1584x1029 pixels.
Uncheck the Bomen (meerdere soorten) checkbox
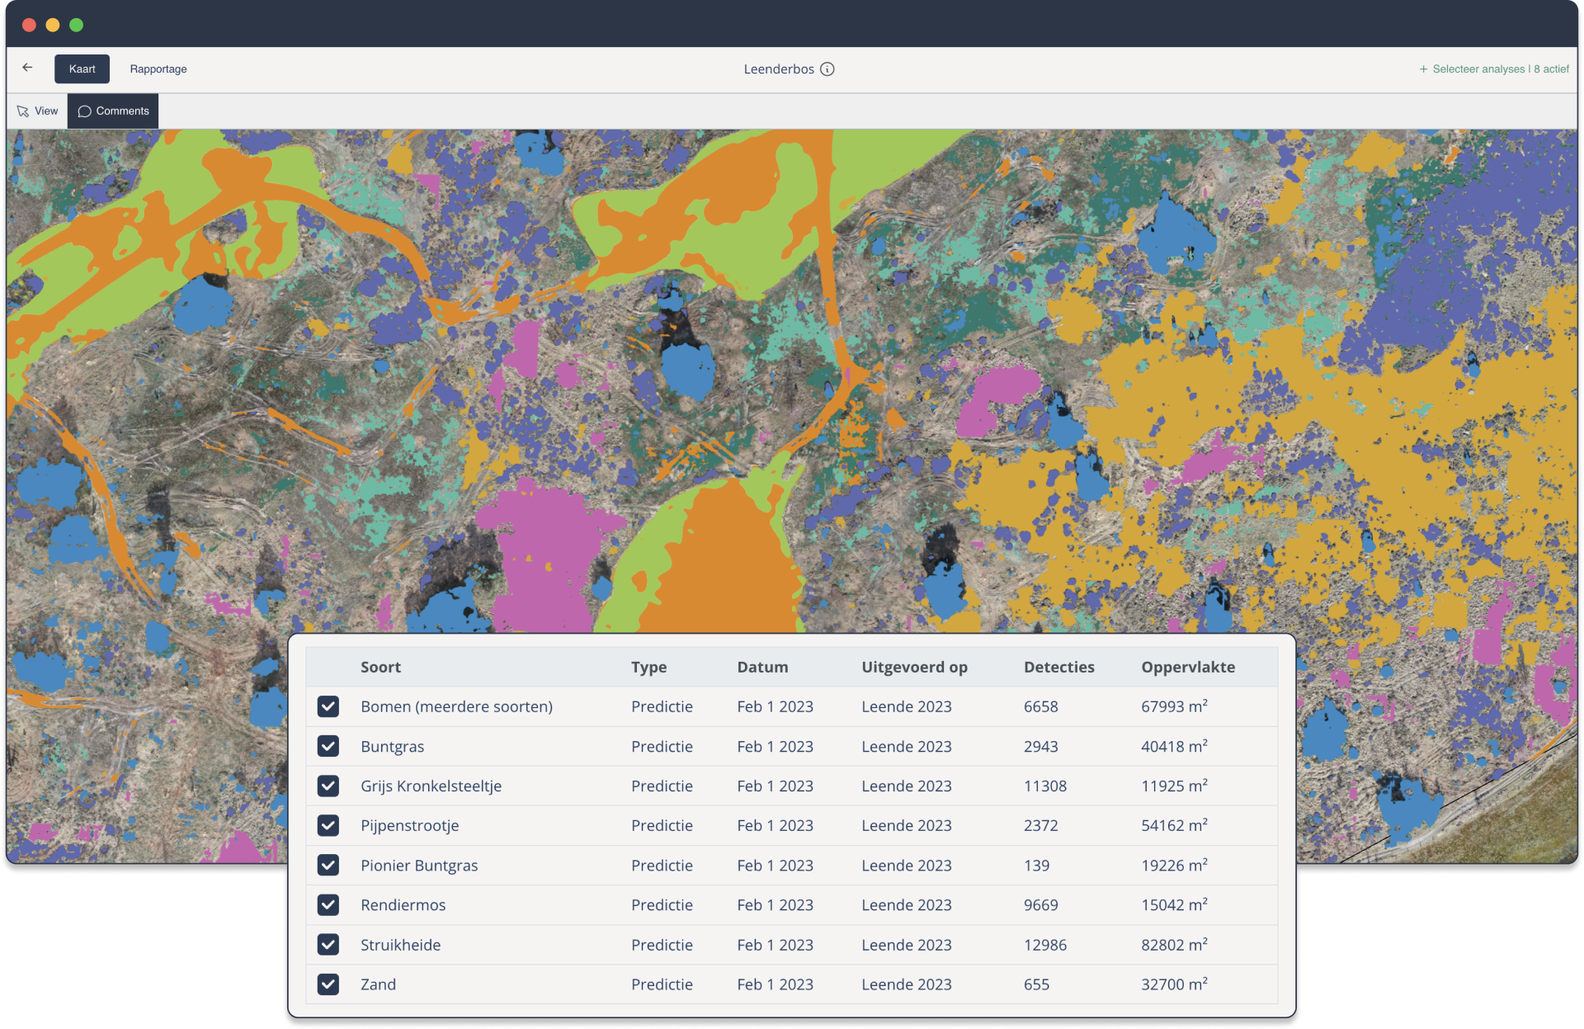coord(328,706)
